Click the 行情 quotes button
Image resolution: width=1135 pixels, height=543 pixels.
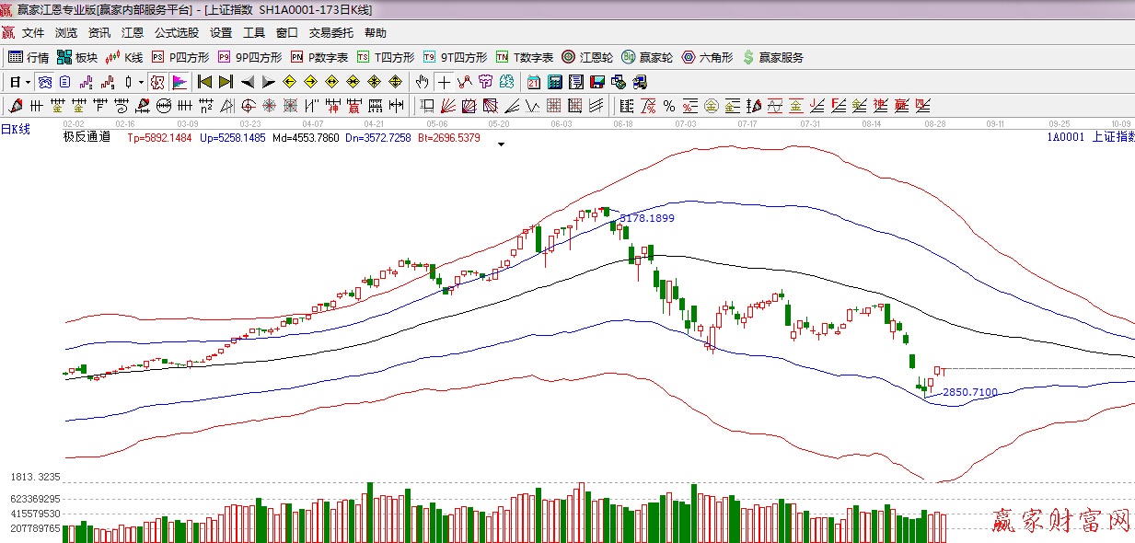pyautogui.click(x=29, y=57)
